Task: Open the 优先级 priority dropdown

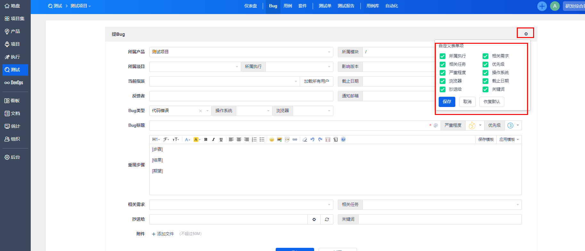Action: click(513, 125)
